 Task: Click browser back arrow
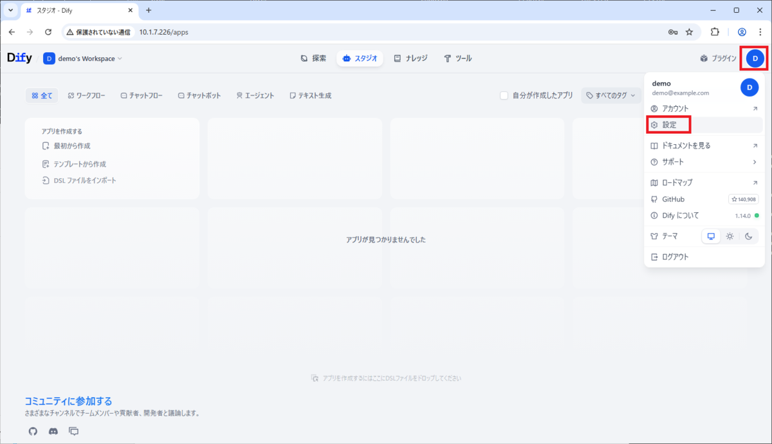(12, 32)
